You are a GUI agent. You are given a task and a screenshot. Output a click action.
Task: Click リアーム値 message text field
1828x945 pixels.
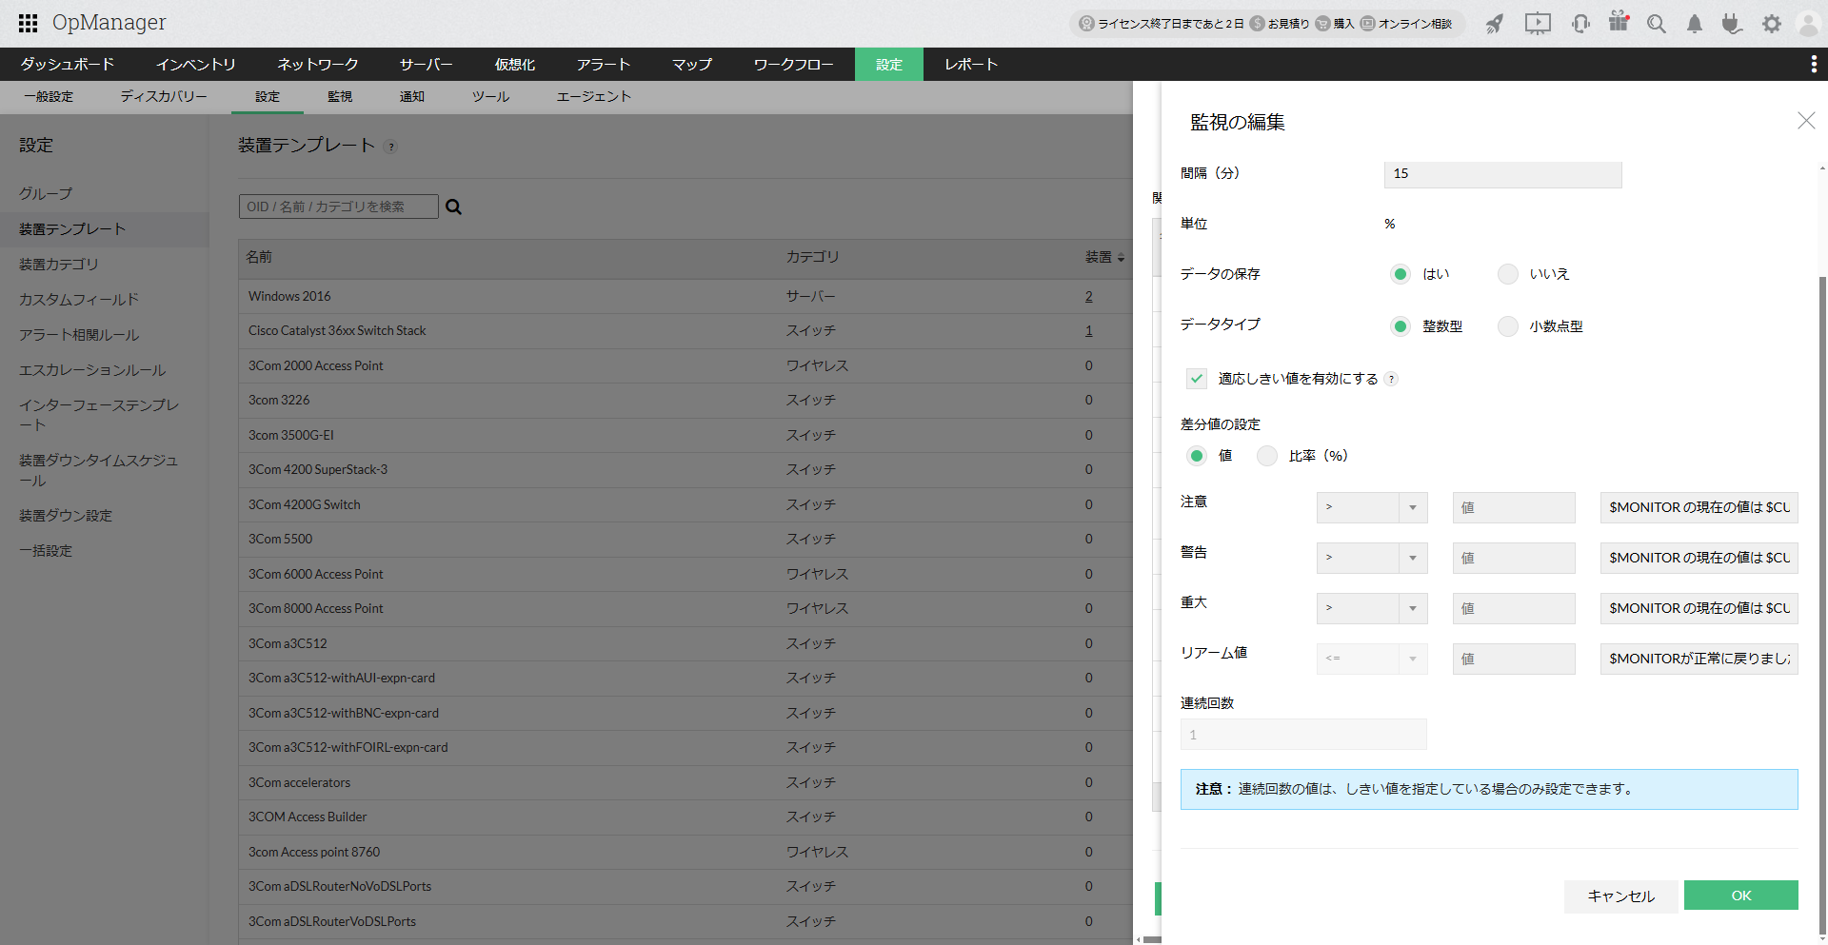pyautogui.click(x=1699, y=659)
